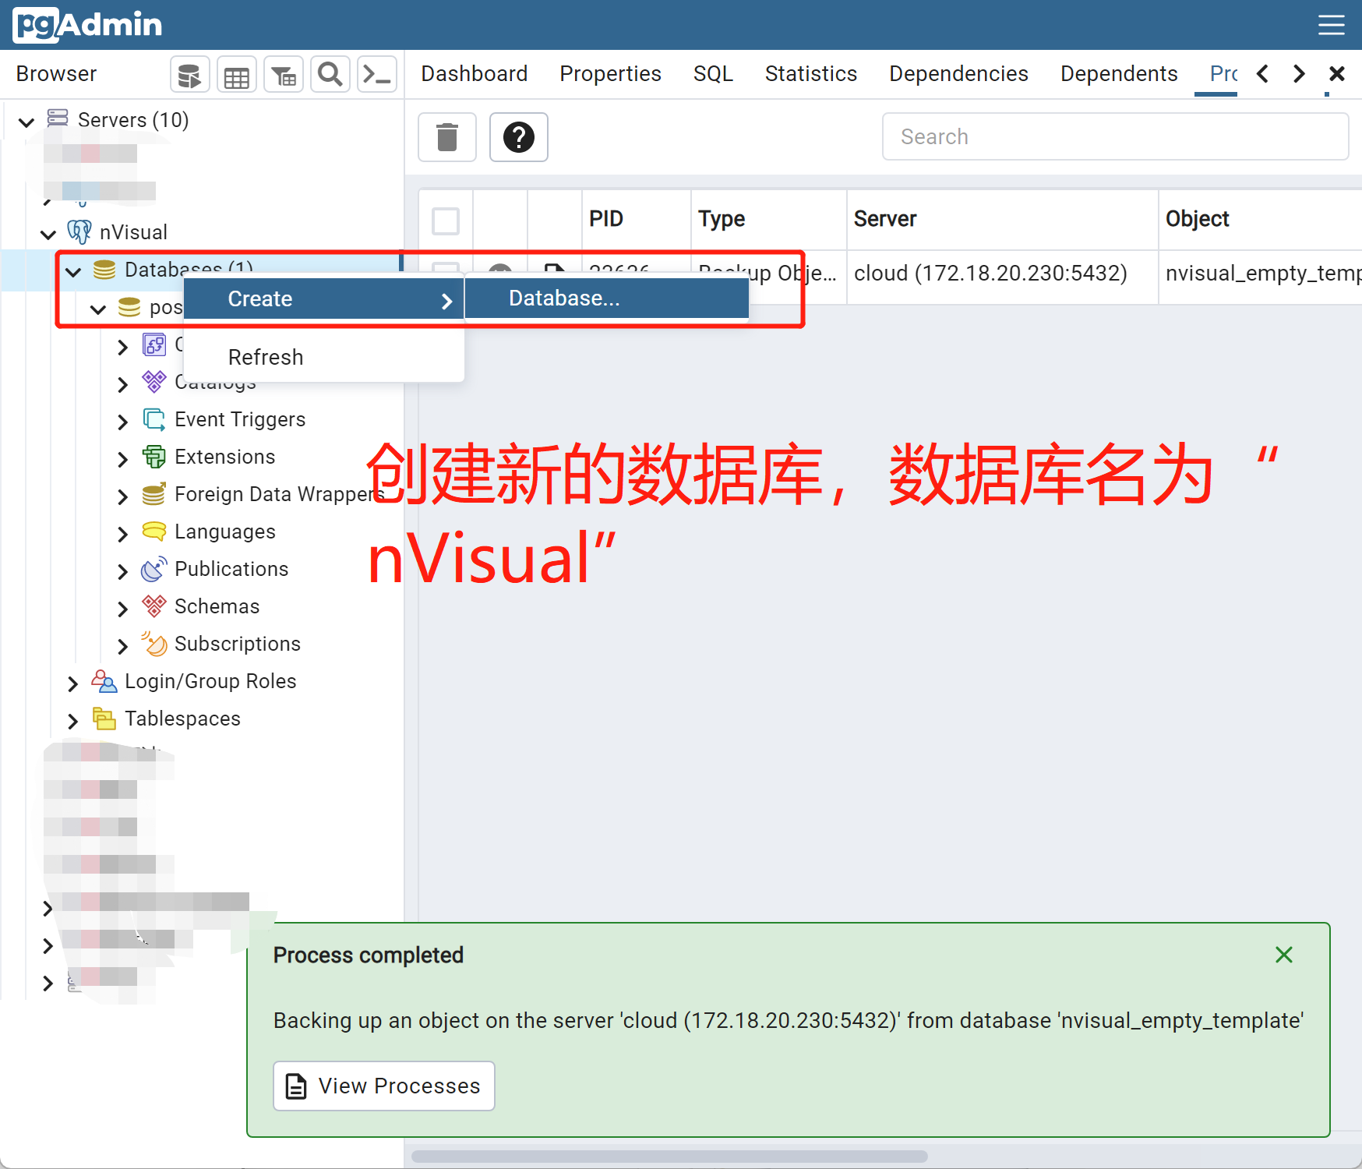Screen dimensions: 1362x1169
Task: Select Database... submenu entry
Action: coord(607,298)
